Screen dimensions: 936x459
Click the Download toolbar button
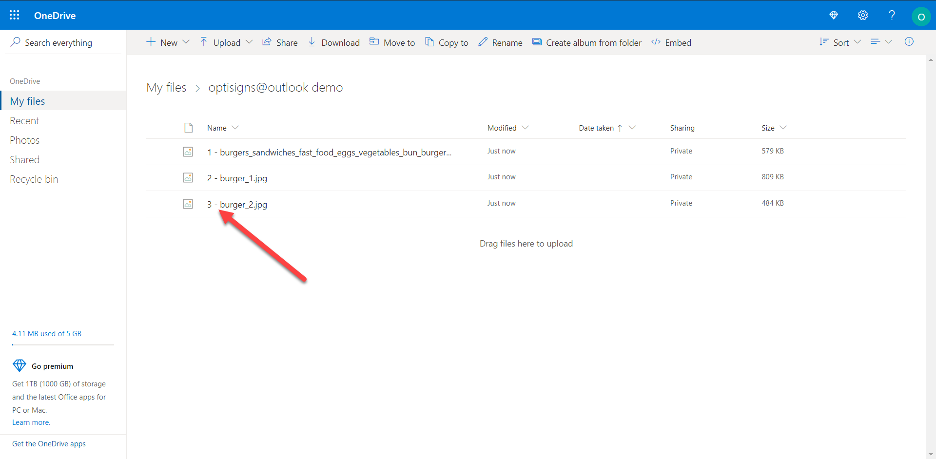click(334, 42)
